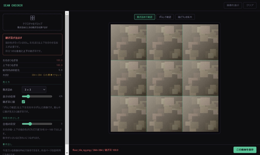Click the クリア button
The height and width of the screenshot is (155, 260).
pyautogui.click(x=250, y=5)
